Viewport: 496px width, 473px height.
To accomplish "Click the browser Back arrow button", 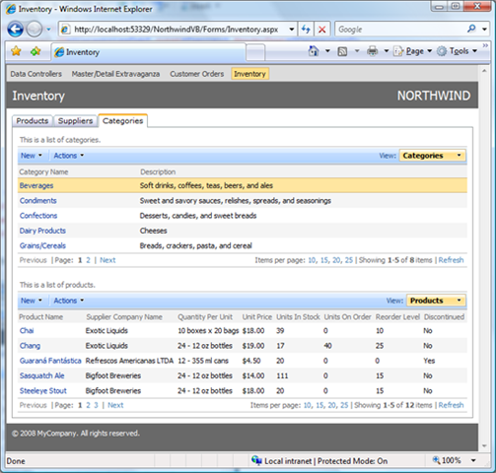I will 15,30.
